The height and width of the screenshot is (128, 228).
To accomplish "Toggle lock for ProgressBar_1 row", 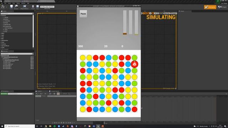I will [31, 68].
